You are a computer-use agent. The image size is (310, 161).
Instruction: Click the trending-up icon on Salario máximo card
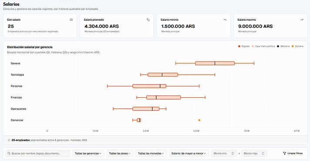302,20
